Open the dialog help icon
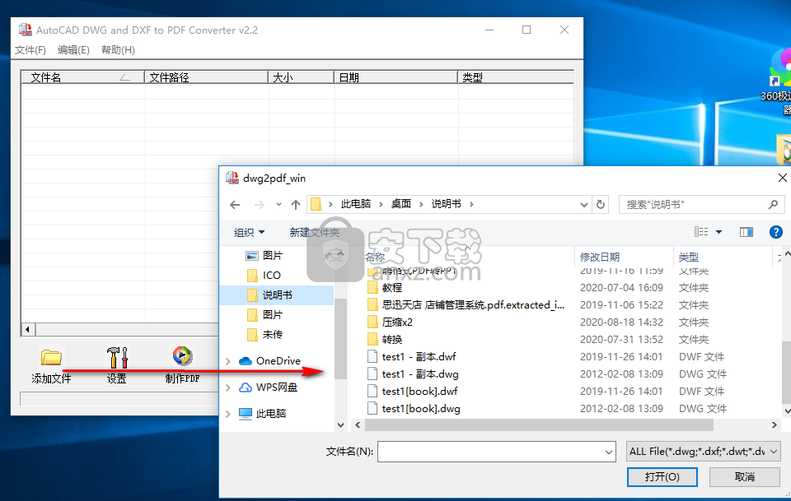 [x=776, y=232]
